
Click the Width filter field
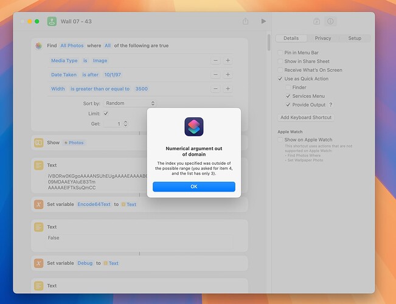pyautogui.click(x=58, y=89)
